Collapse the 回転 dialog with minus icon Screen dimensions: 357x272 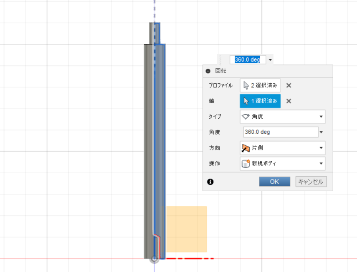point(208,71)
